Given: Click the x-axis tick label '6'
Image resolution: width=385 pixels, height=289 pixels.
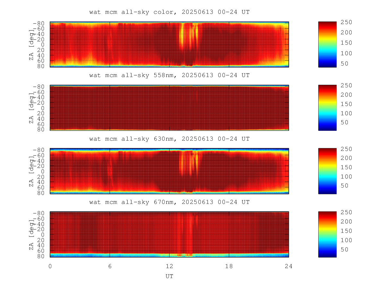Looking at the screenshot, I should [110, 266].
